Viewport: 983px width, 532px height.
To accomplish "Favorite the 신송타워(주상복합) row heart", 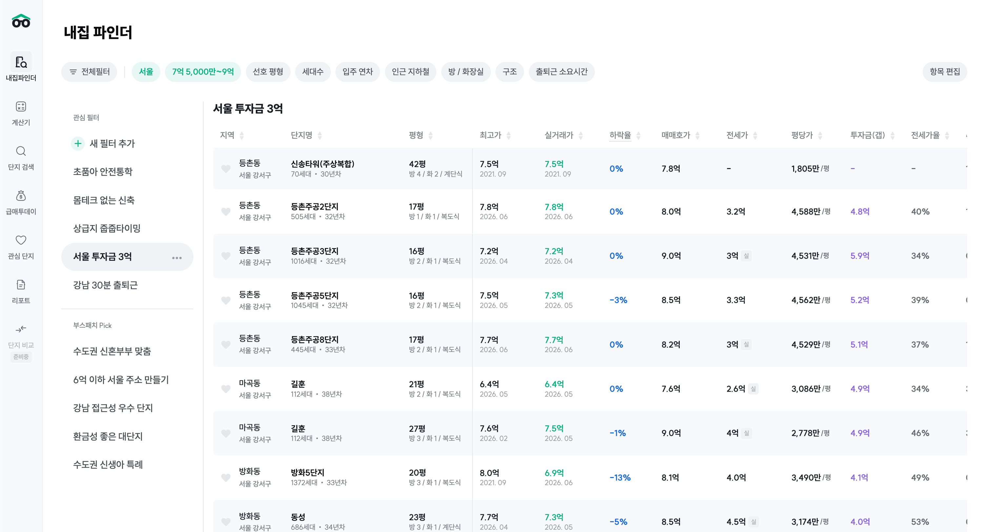I will click(x=226, y=169).
